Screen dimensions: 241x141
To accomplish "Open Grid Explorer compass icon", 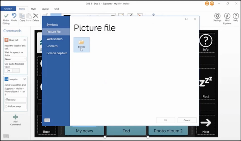I will click(227, 16).
